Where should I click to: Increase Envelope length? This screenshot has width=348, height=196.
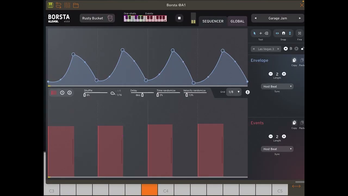point(284,74)
